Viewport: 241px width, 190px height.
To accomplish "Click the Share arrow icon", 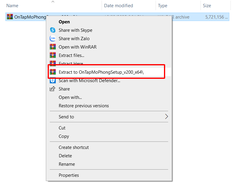I will (x=52, y=89).
